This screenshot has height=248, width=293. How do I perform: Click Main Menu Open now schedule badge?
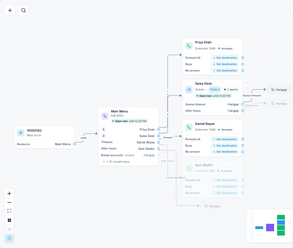[129, 121]
